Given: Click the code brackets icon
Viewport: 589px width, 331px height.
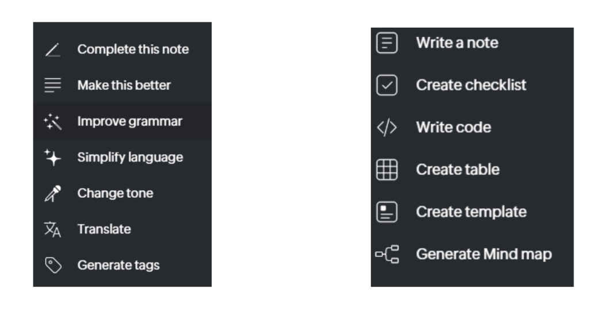Looking at the screenshot, I should point(387,128).
